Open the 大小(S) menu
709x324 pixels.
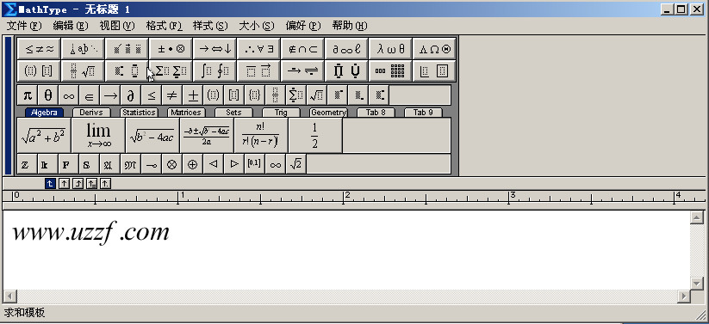[257, 26]
